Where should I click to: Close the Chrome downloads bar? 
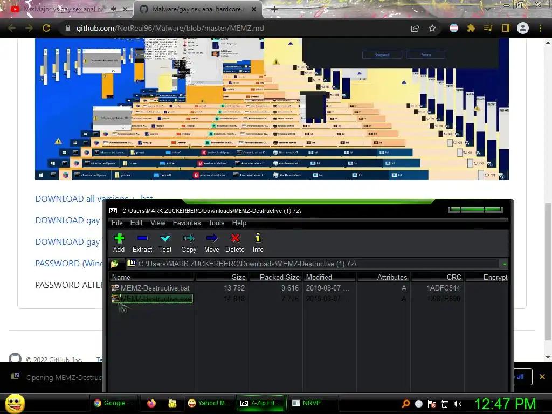542,377
